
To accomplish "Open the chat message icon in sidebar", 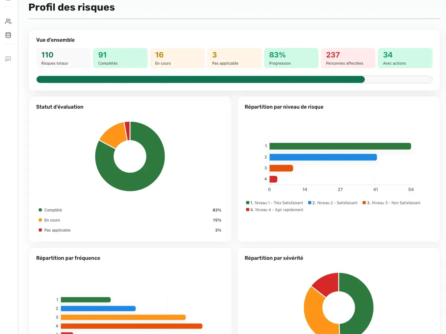I will [x=8, y=59].
